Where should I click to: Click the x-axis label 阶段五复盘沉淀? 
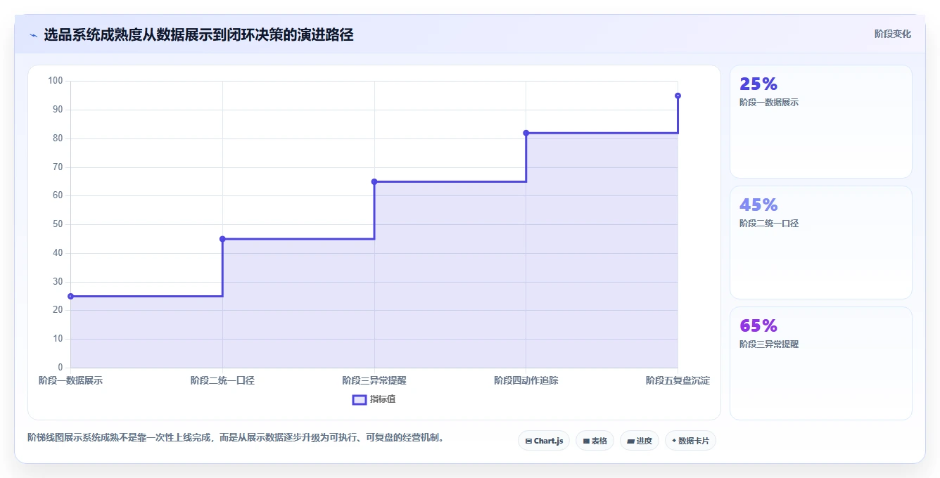678,380
